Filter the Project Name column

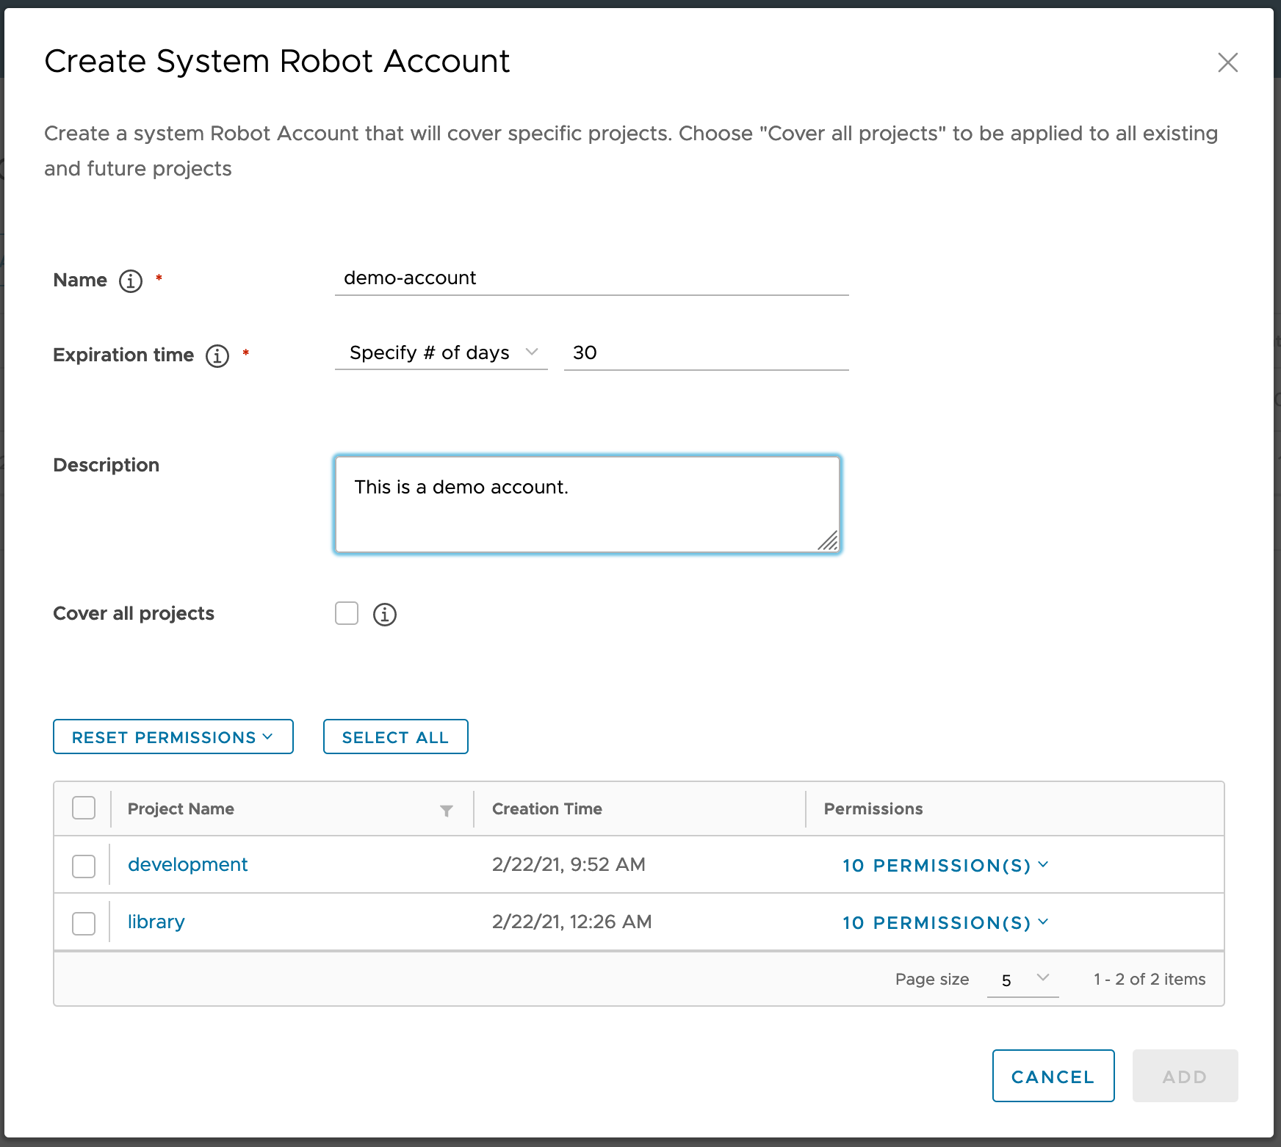click(x=446, y=810)
